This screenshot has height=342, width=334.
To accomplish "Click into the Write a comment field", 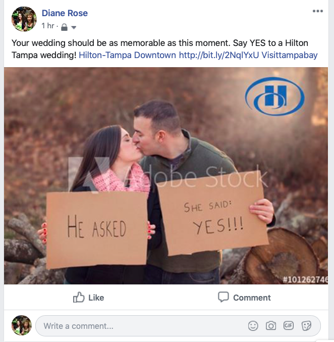I will click(178, 326).
